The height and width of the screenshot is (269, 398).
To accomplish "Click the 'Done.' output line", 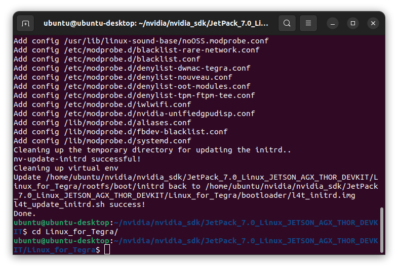I will [x=25, y=213].
